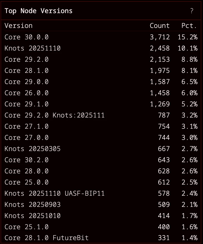Screen dimensions: 203x244
Task: Select the Knots 20251110 UASF-BIP11 row
Action: pos(54,193)
